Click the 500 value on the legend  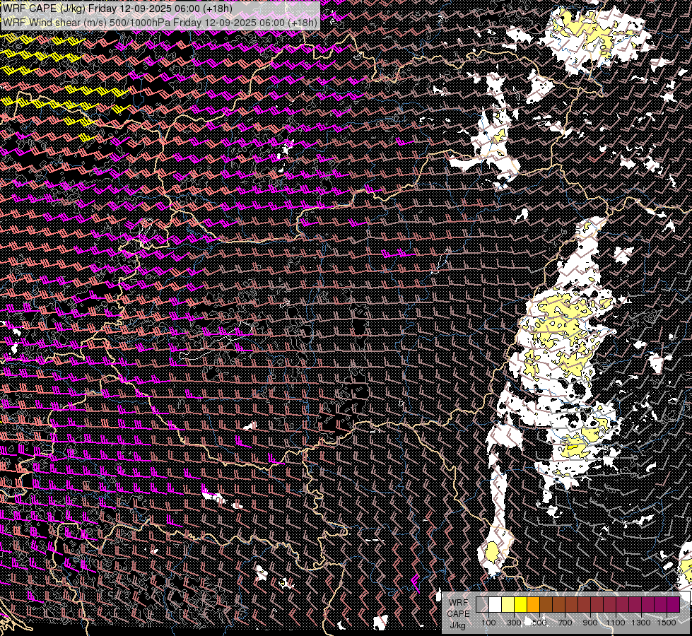point(539,623)
